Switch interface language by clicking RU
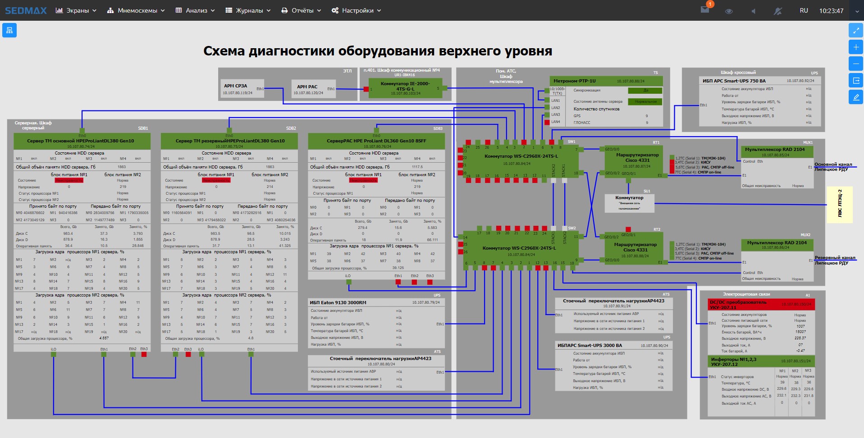 [804, 10]
